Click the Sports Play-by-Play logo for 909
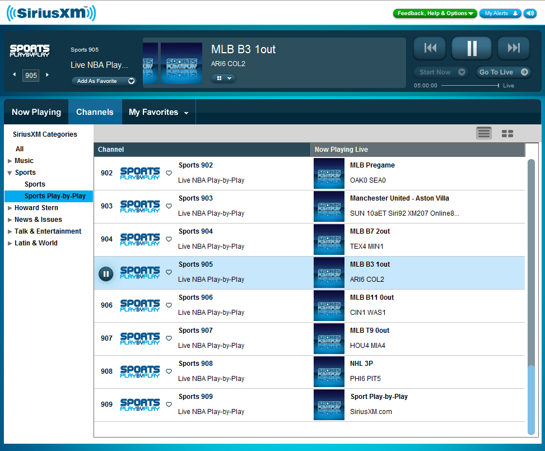Image resolution: width=545 pixels, height=451 pixels. [140, 404]
